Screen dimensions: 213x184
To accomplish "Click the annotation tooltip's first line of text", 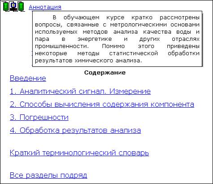I will tap(126, 18).
